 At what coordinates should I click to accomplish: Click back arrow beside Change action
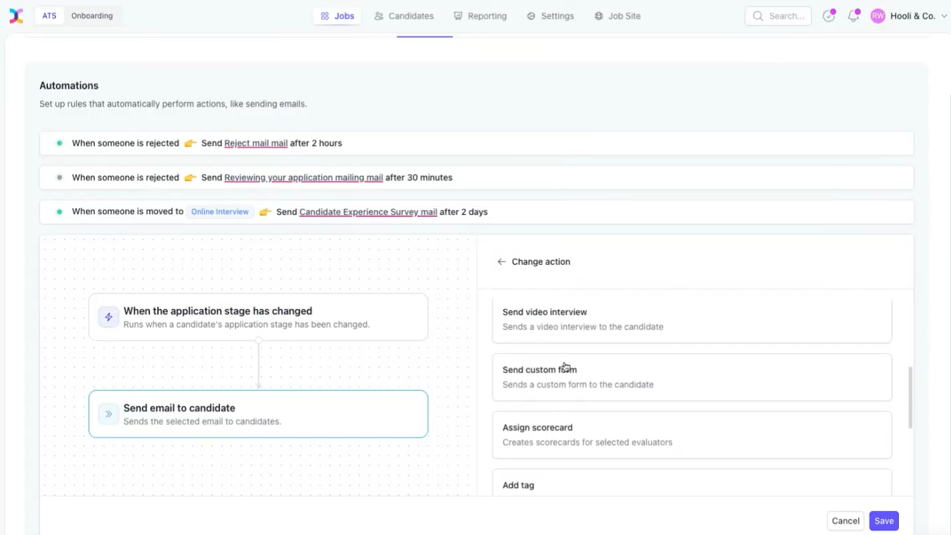click(x=502, y=261)
